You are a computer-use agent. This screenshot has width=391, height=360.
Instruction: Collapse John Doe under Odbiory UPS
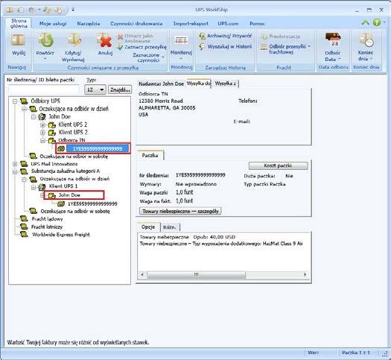click(x=34, y=117)
